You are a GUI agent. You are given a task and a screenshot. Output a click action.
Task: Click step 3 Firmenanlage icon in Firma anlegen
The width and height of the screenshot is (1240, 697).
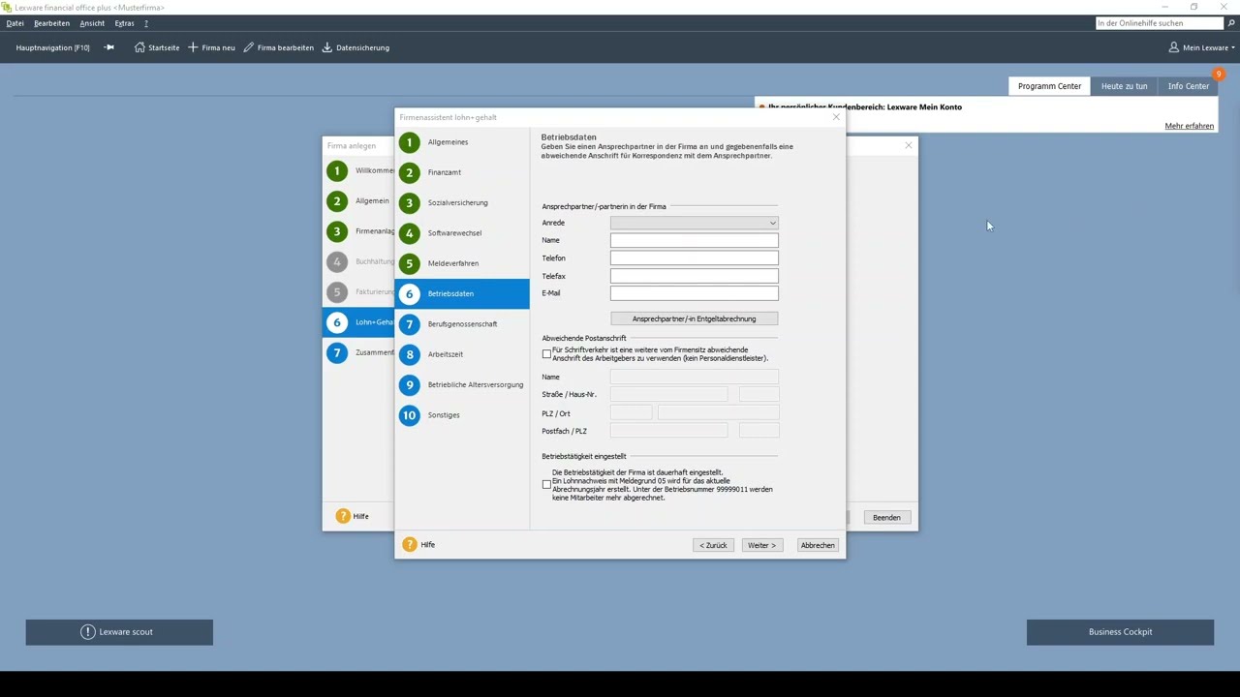pyautogui.click(x=337, y=231)
